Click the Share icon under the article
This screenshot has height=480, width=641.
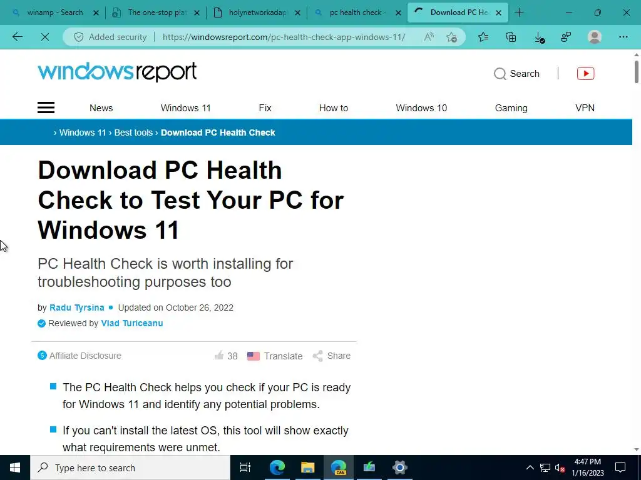pos(317,356)
